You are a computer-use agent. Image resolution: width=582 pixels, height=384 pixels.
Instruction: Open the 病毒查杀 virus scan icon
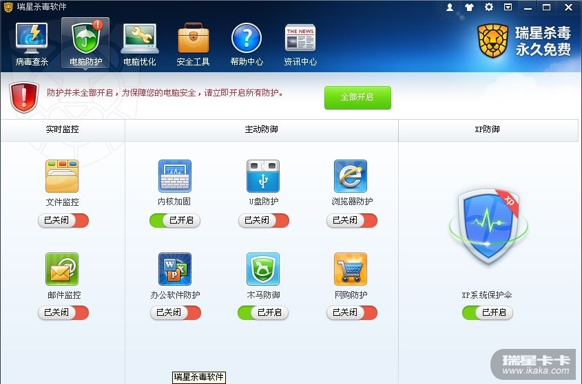click(32, 37)
